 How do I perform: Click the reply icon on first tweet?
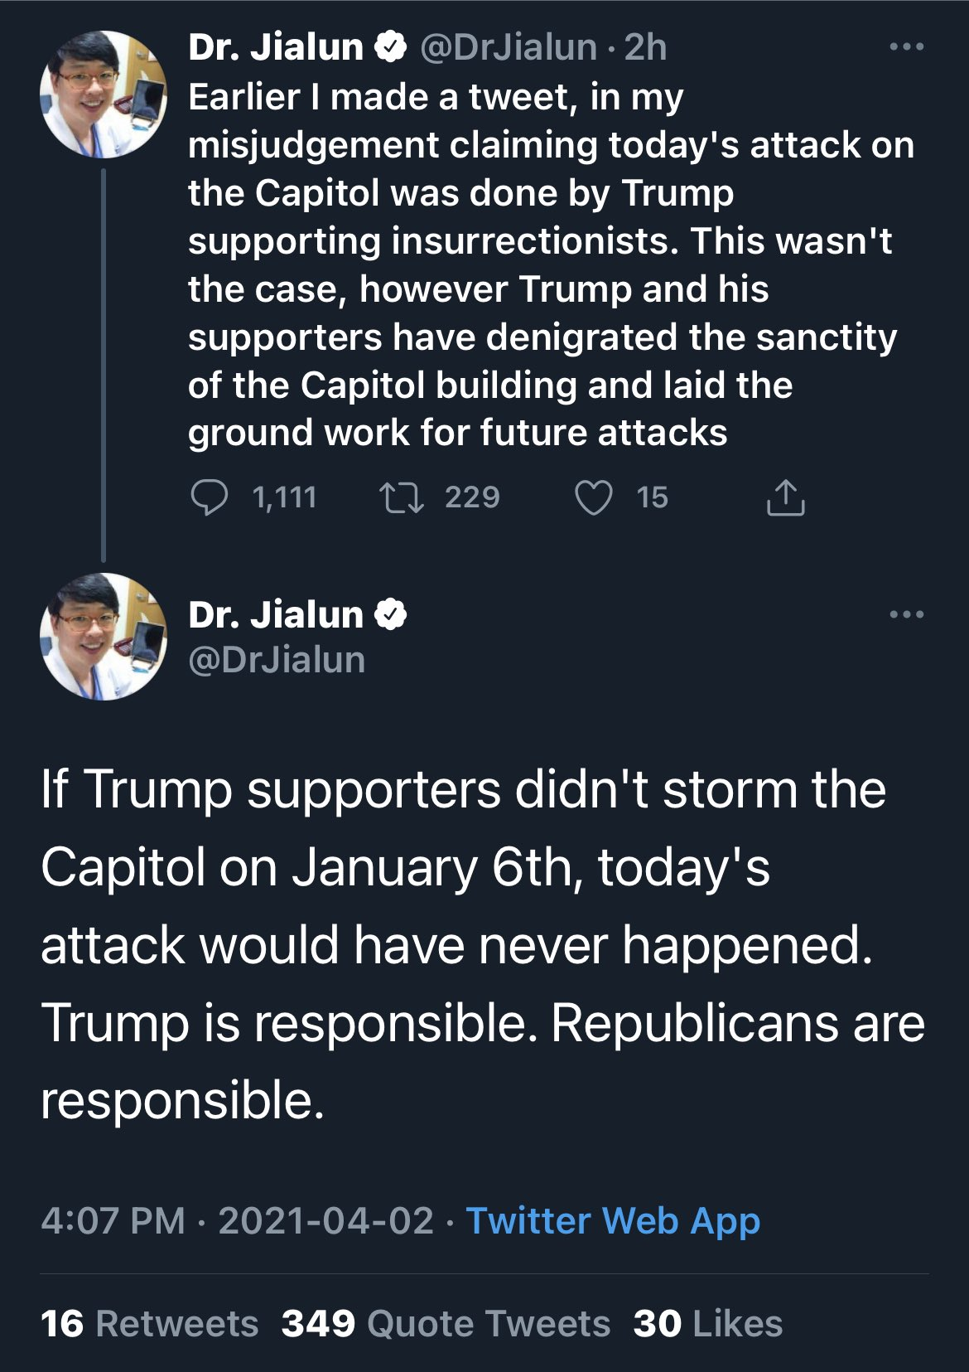tap(209, 497)
